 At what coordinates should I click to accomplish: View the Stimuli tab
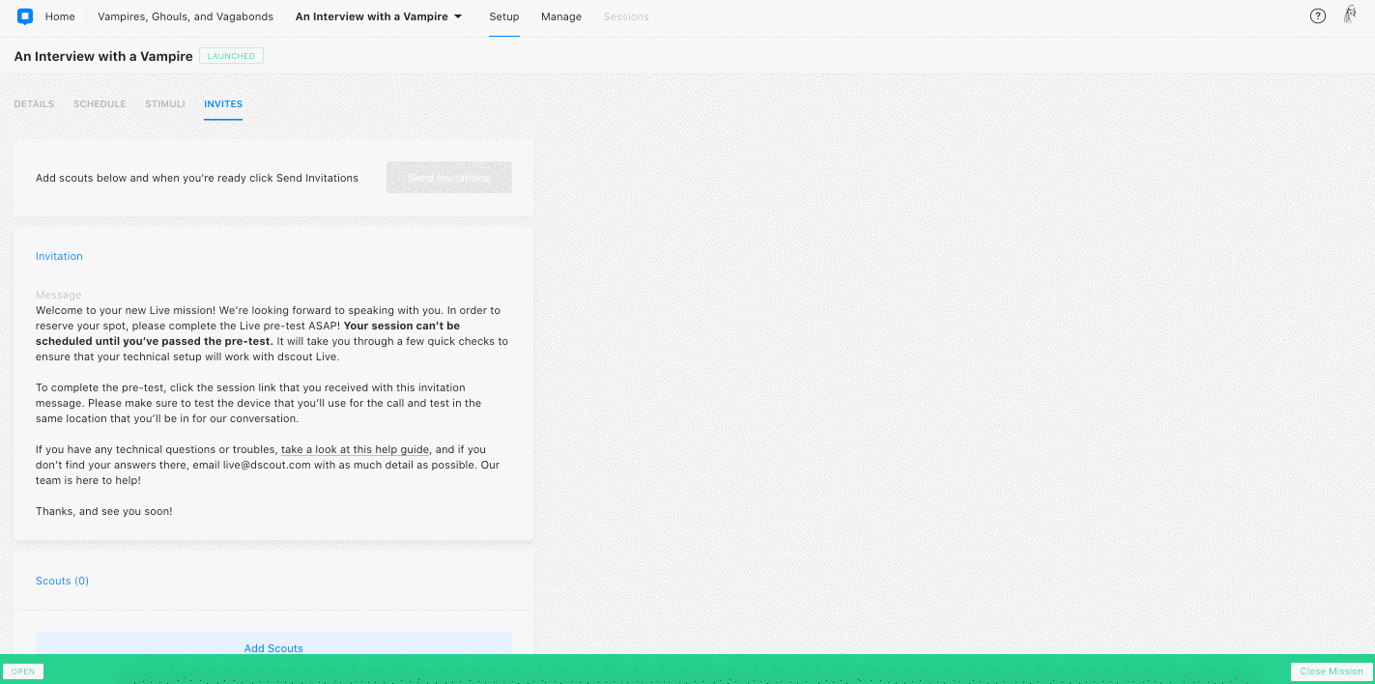coord(165,104)
